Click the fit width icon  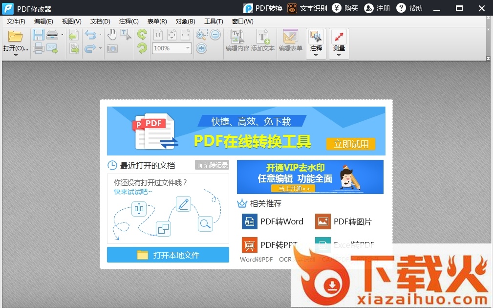(x=186, y=35)
